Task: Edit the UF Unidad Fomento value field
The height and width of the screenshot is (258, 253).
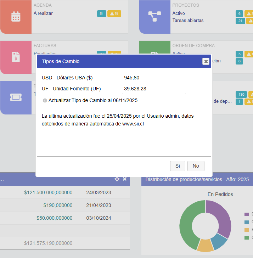Action: click(x=153, y=89)
